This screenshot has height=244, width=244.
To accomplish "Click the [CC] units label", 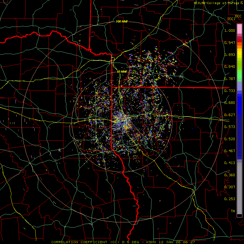I will 231,19.
